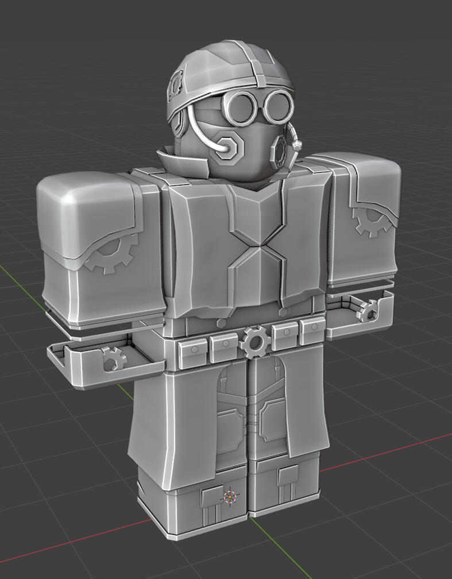This screenshot has height=579, width=452.
Task: Click the small gear on the near wrist cuff
Action: click(114, 359)
